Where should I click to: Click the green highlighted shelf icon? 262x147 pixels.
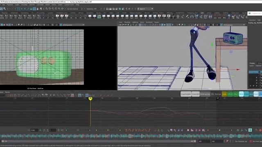99,16
